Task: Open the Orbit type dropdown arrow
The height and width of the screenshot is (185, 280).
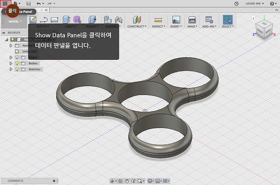Action: [116, 181]
